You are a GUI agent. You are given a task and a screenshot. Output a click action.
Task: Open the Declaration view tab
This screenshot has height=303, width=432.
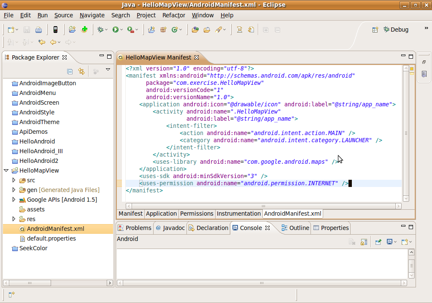click(208, 228)
